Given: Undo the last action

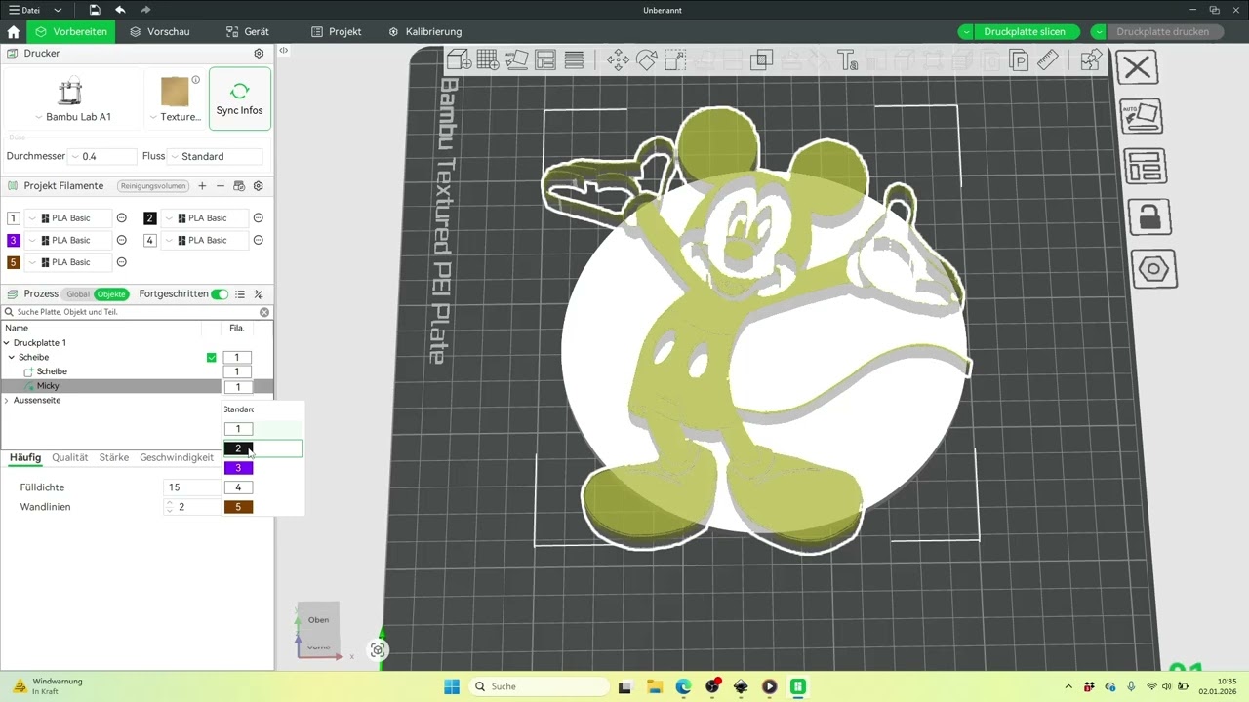Looking at the screenshot, I should pyautogui.click(x=120, y=10).
